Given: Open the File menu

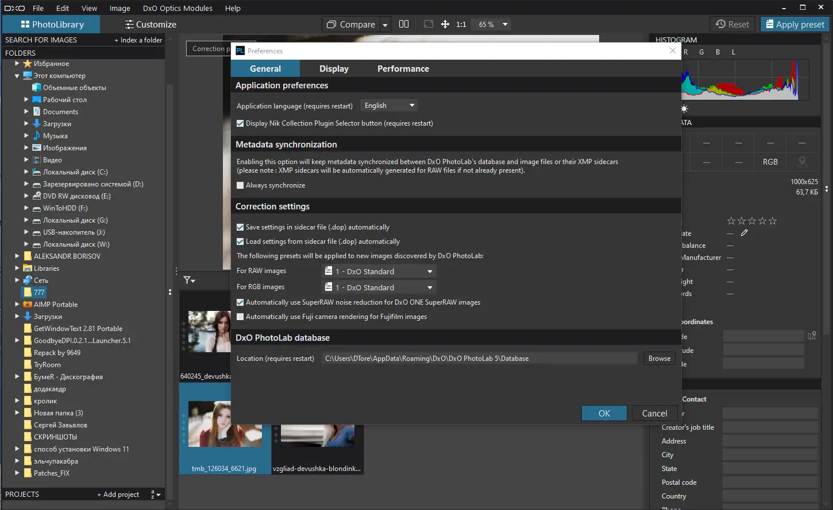Looking at the screenshot, I should point(38,8).
